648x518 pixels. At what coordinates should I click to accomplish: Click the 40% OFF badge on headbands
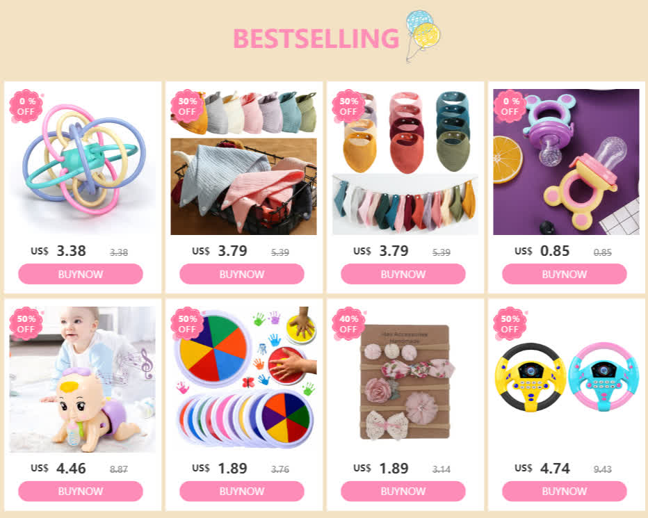click(349, 324)
